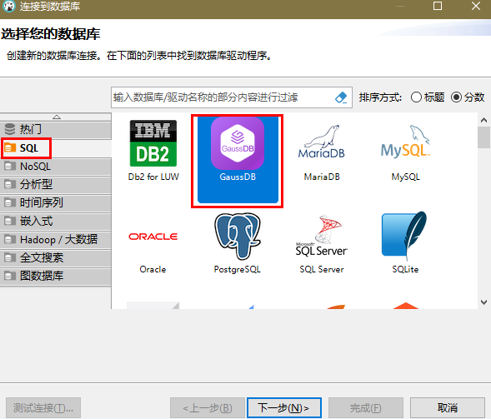Choose the Oracle database icon
This screenshot has height=419, width=491.
coord(153,237)
